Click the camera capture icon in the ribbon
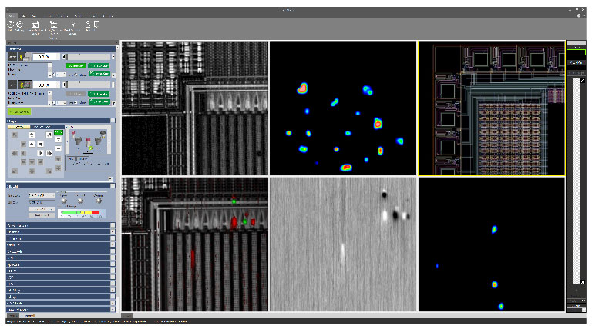Image resolution: width=592 pixels, height=329 pixels. click(35, 25)
